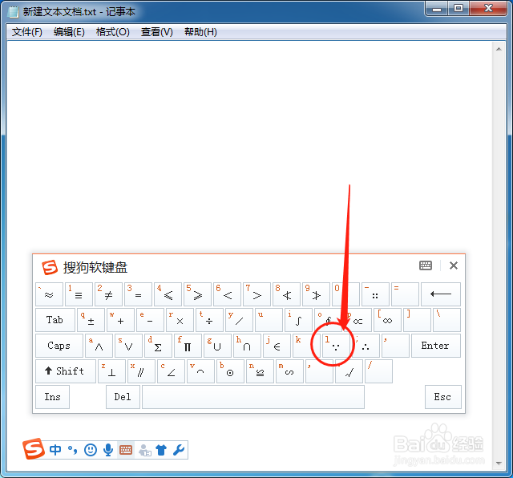Open the 编辑(E) menu

[69, 32]
